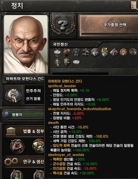Screen dimensions: 138x179
Task: Select the crate trade law icon
Action: [39, 146]
